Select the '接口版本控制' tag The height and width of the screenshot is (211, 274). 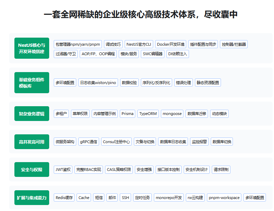coord(169,170)
